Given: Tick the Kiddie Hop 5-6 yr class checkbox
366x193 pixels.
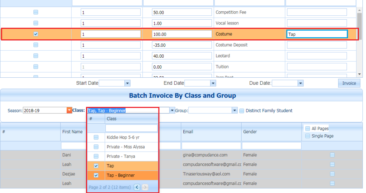Looking at the screenshot, I should pos(96,137).
